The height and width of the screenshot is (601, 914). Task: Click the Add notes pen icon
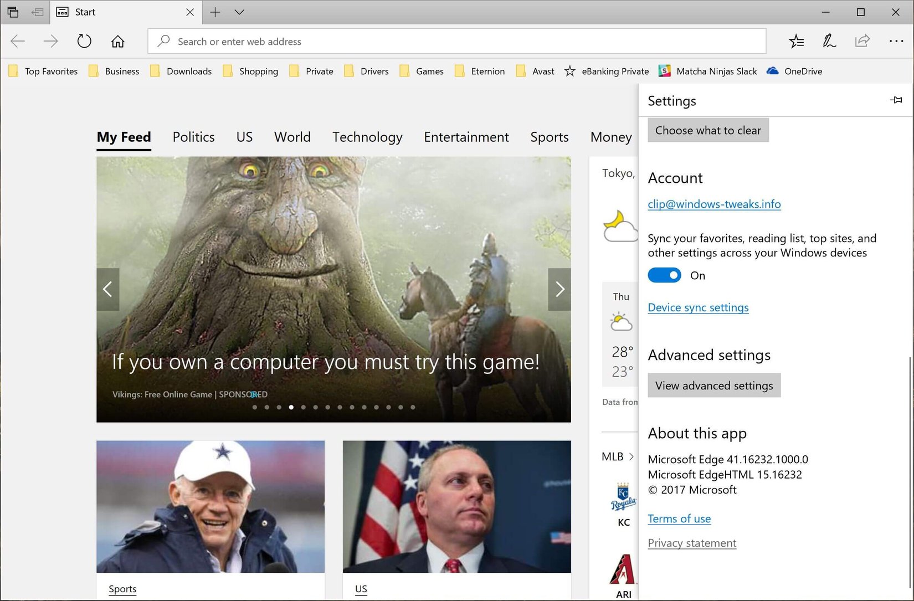click(x=829, y=41)
